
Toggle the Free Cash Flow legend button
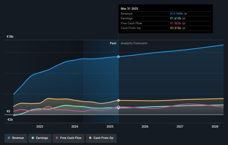click(x=69, y=138)
